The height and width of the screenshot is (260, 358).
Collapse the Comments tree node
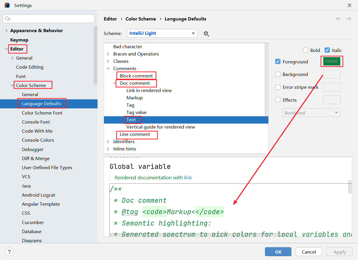pyautogui.click(x=108, y=69)
